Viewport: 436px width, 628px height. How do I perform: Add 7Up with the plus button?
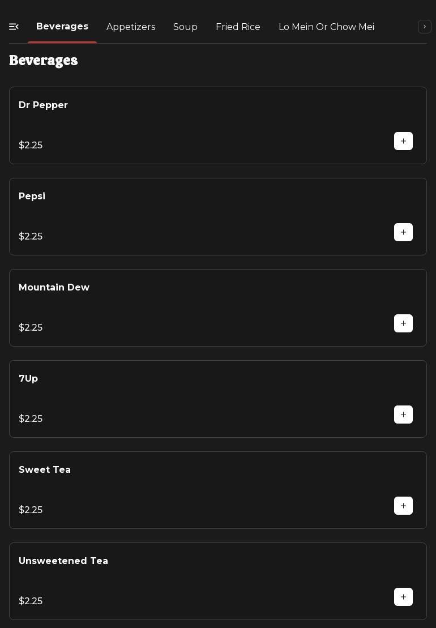coord(403,415)
